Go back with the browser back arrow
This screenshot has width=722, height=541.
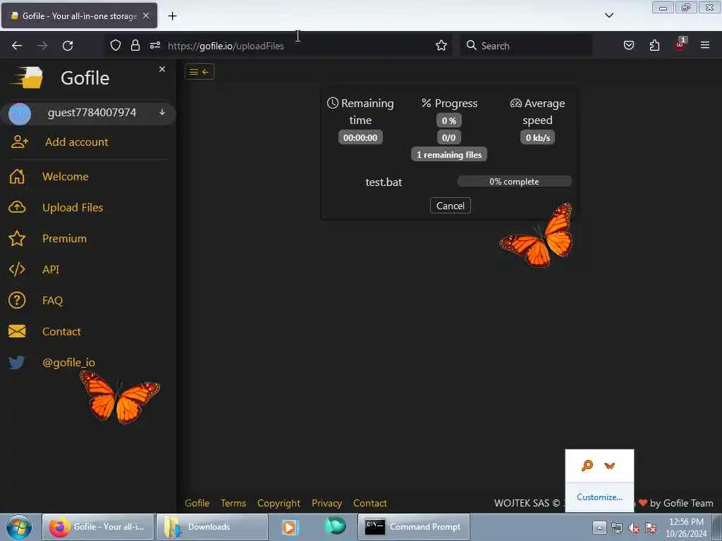[x=17, y=46]
